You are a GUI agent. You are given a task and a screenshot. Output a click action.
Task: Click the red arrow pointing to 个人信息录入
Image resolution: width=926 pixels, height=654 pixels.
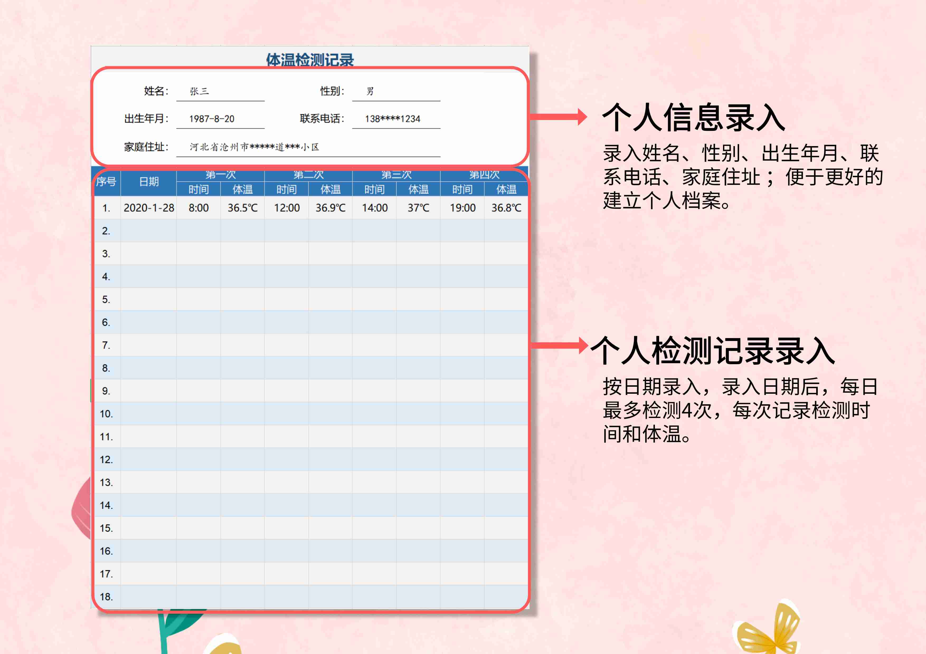click(559, 117)
